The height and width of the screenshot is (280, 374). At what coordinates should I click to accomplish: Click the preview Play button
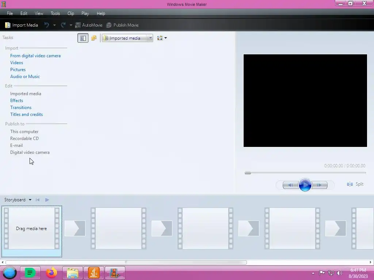[305, 185]
